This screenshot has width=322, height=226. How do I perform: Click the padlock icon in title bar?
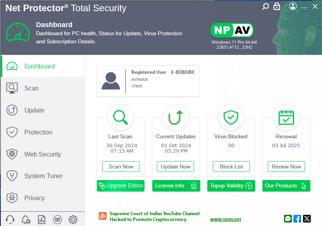(277, 7)
